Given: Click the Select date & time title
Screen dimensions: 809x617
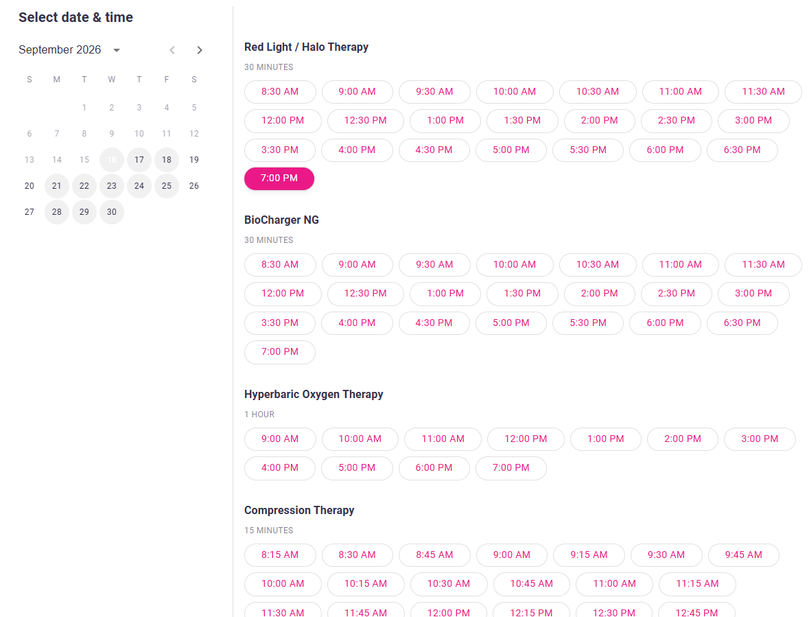Looking at the screenshot, I should (76, 17).
